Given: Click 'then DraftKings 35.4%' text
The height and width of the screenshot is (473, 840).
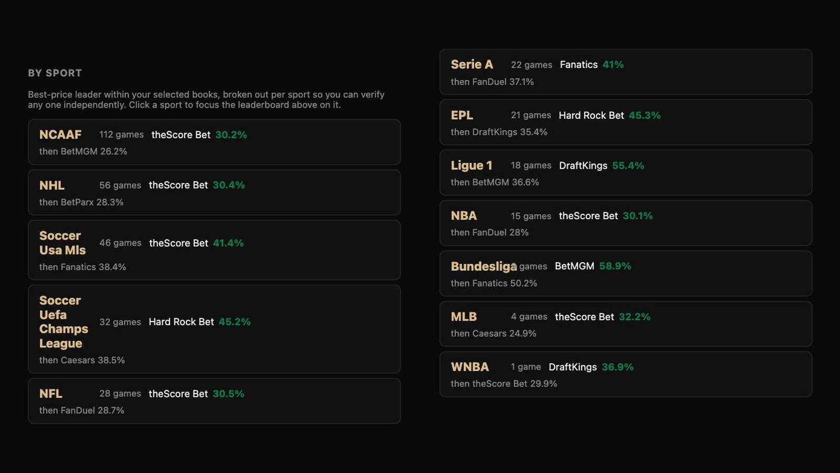Looking at the screenshot, I should (499, 132).
